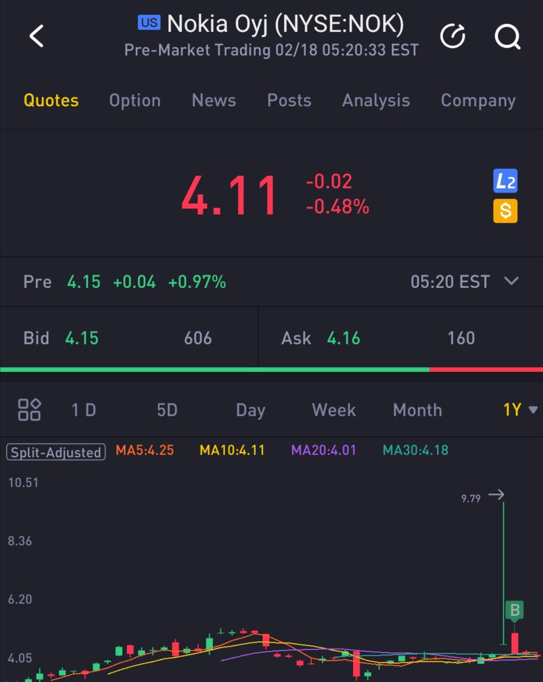543x682 pixels.
Task: Open the Analysis tab
Action: (x=376, y=101)
